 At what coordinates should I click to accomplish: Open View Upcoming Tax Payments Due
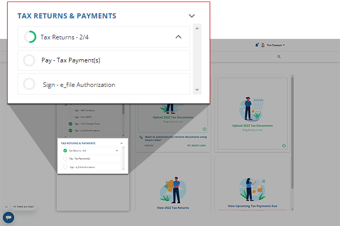tap(253, 206)
